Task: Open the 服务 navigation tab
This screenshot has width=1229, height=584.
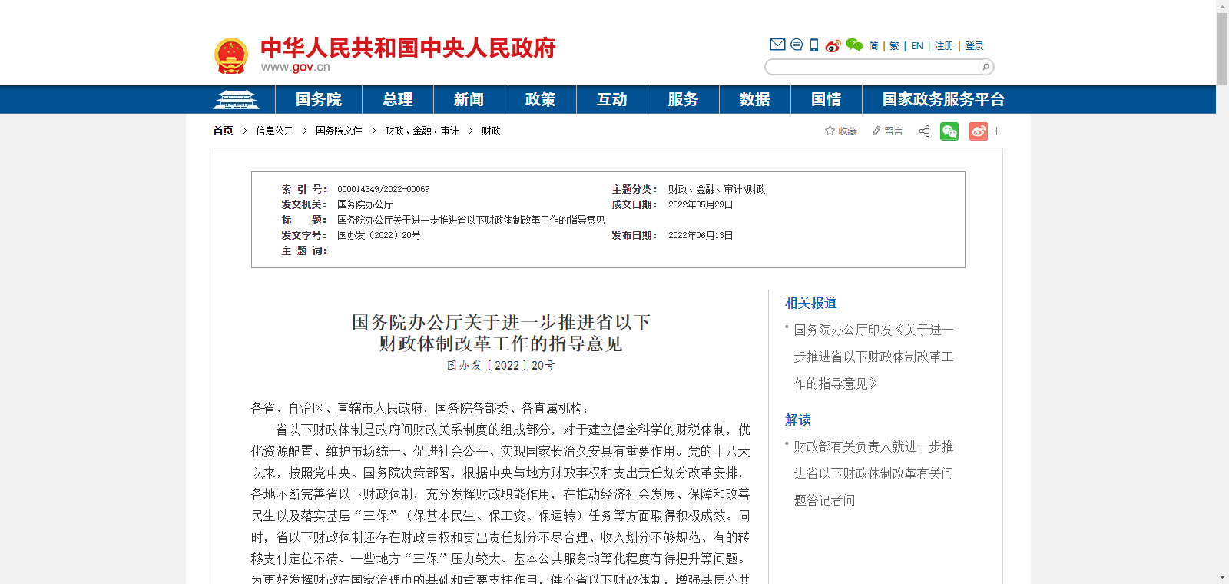Action: tap(684, 100)
